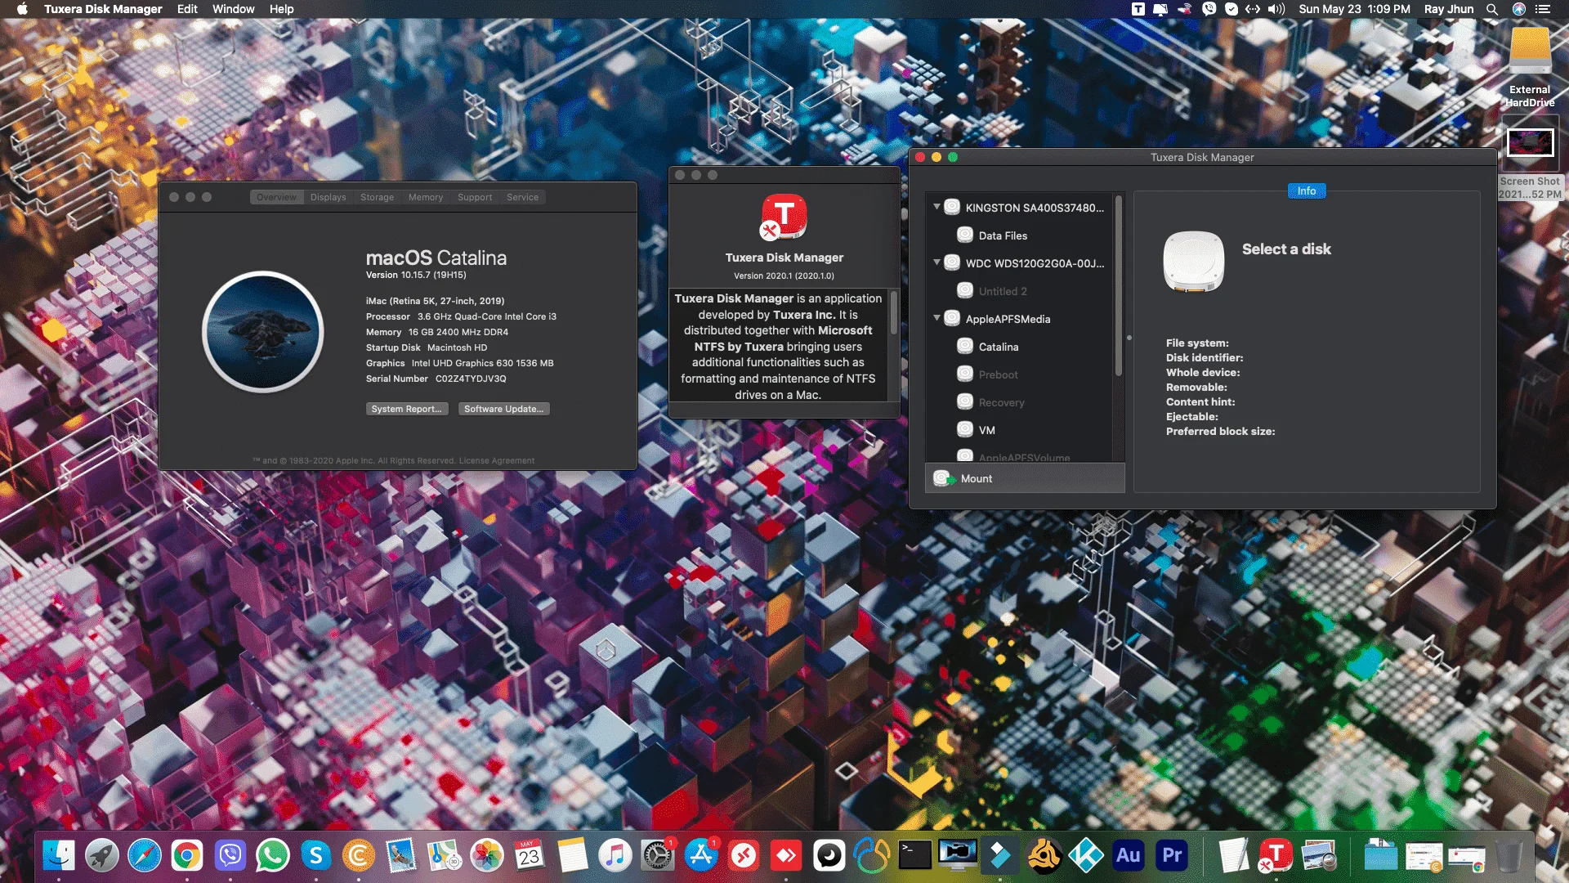Collapse the KINGSTON SA400S37480 disk tree
The height and width of the screenshot is (883, 1569).
pyautogui.click(x=936, y=207)
